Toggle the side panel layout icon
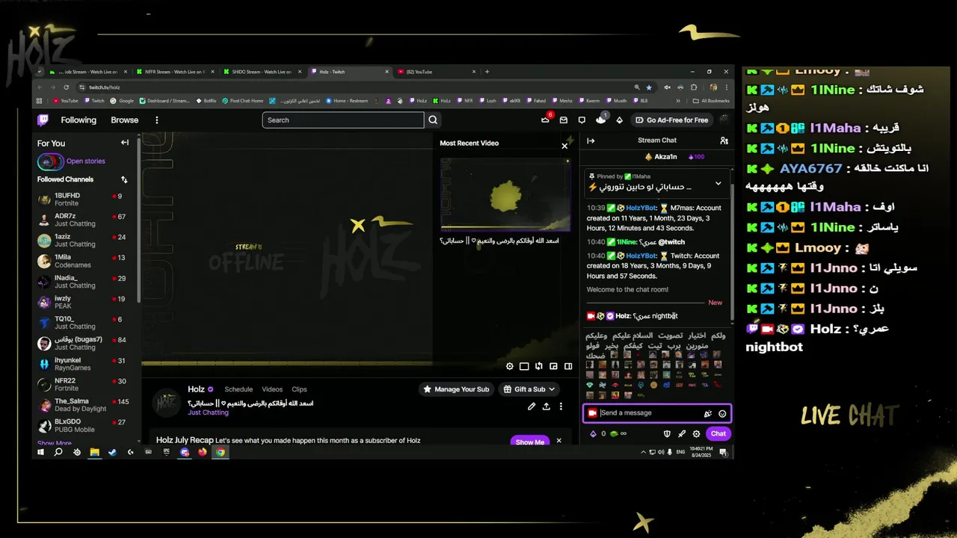Viewport: 957px width, 538px height. click(x=568, y=366)
